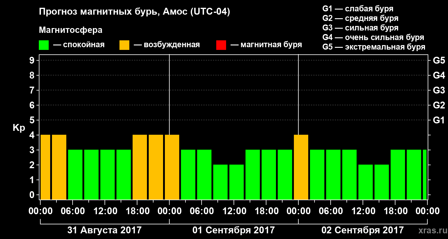Click the green bar starting 06:00 on 31 Августа
The image size is (448, 239).
75,175
